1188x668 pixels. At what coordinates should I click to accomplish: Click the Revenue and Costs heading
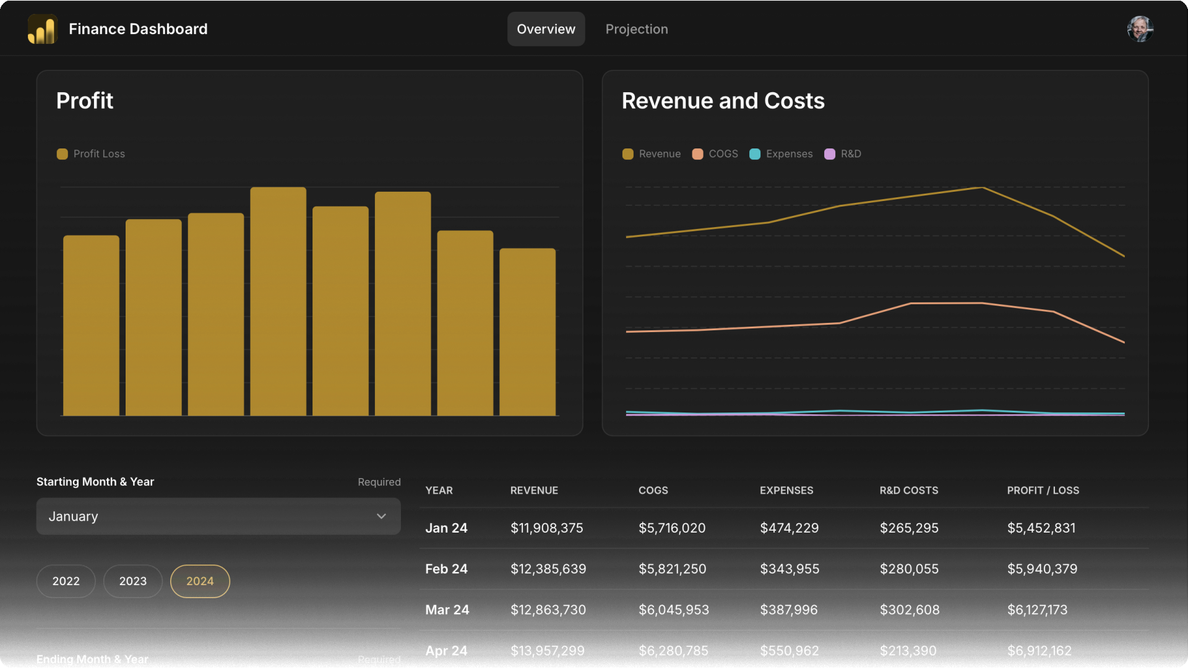[723, 101]
